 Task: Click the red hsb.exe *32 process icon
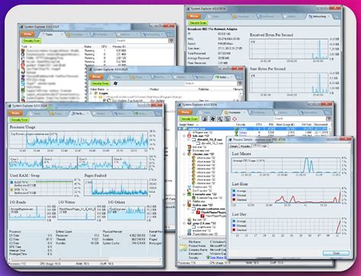point(189,136)
